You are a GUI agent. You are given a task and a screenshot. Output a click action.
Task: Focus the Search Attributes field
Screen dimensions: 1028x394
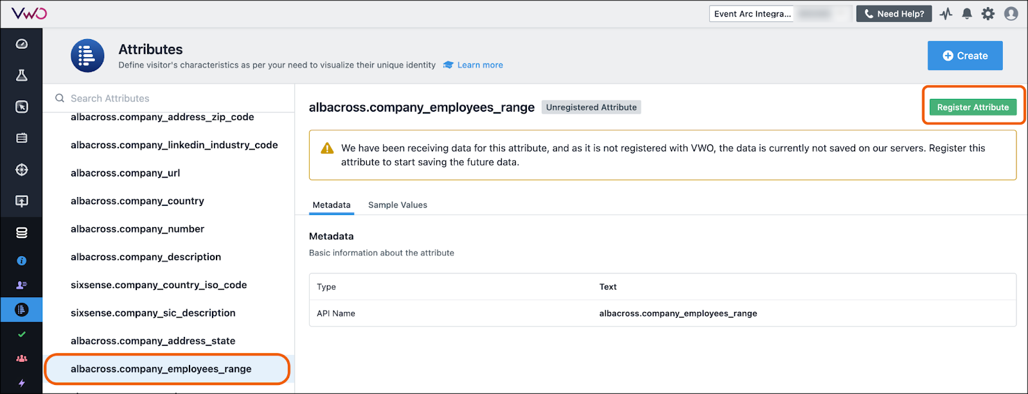(x=169, y=98)
